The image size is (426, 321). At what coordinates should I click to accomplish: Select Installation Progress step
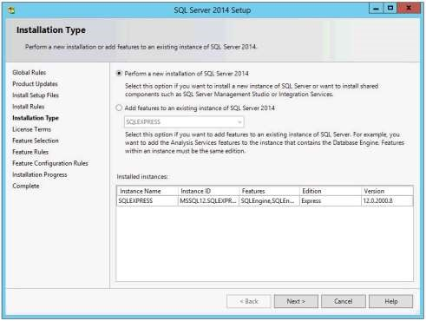[40, 174]
